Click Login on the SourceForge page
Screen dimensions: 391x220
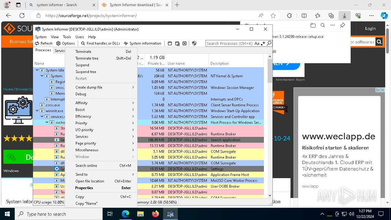tap(370, 28)
